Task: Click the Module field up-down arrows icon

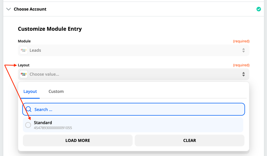Action: tap(244, 50)
